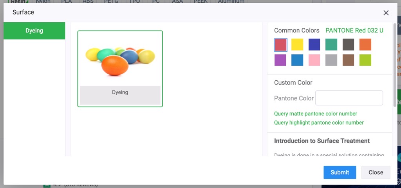The height and width of the screenshot is (188, 401).
Task: Click the Close button in dialog footer
Action: coord(376,172)
